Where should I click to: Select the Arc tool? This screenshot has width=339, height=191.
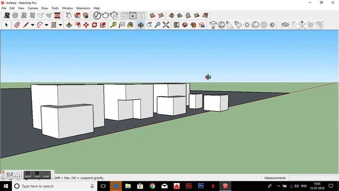pyautogui.click(x=40, y=25)
